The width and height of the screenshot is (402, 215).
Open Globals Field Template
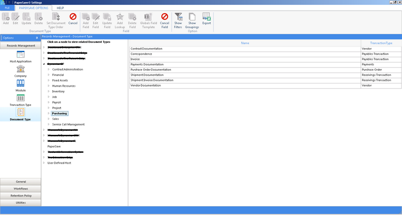(x=148, y=21)
